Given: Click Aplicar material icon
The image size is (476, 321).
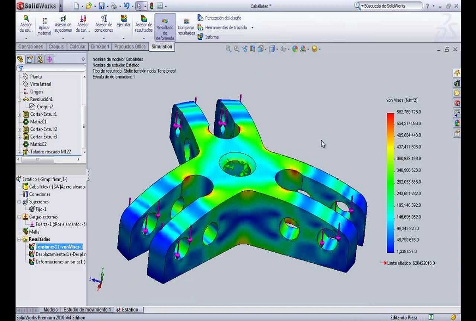Looking at the screenshot, I should coord(44,27).
